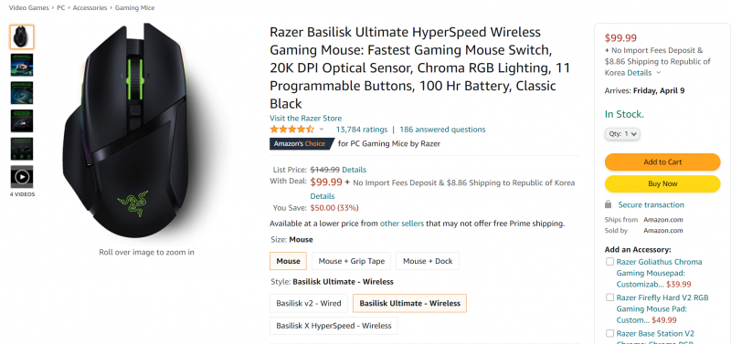Select the first mouse top-view thumbnail
Screen dimensions: 731x344
[x=22, y=36]
